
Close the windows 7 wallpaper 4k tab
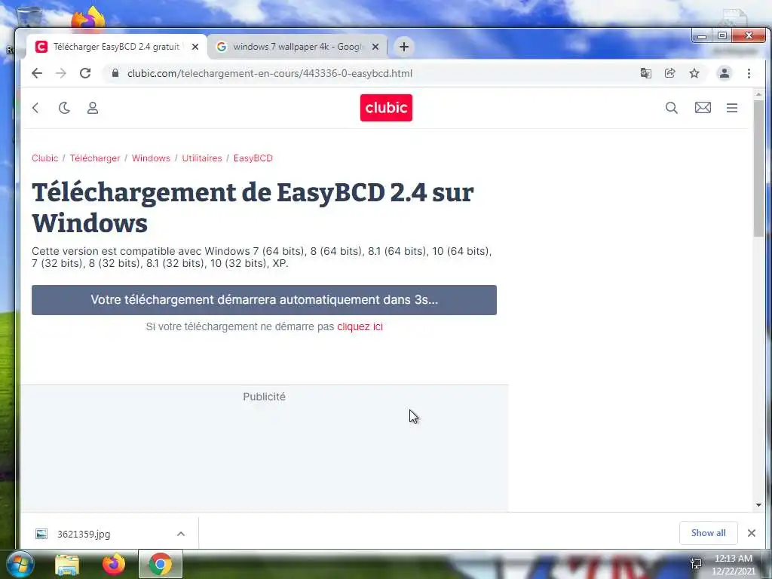pyautogui.click(x=375, y=47)
